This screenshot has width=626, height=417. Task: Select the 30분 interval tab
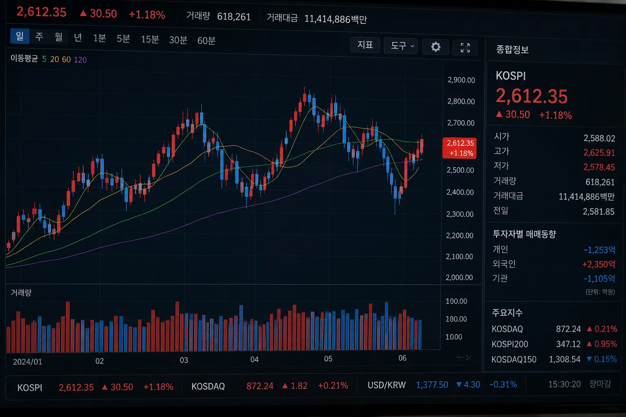point(178,40)
